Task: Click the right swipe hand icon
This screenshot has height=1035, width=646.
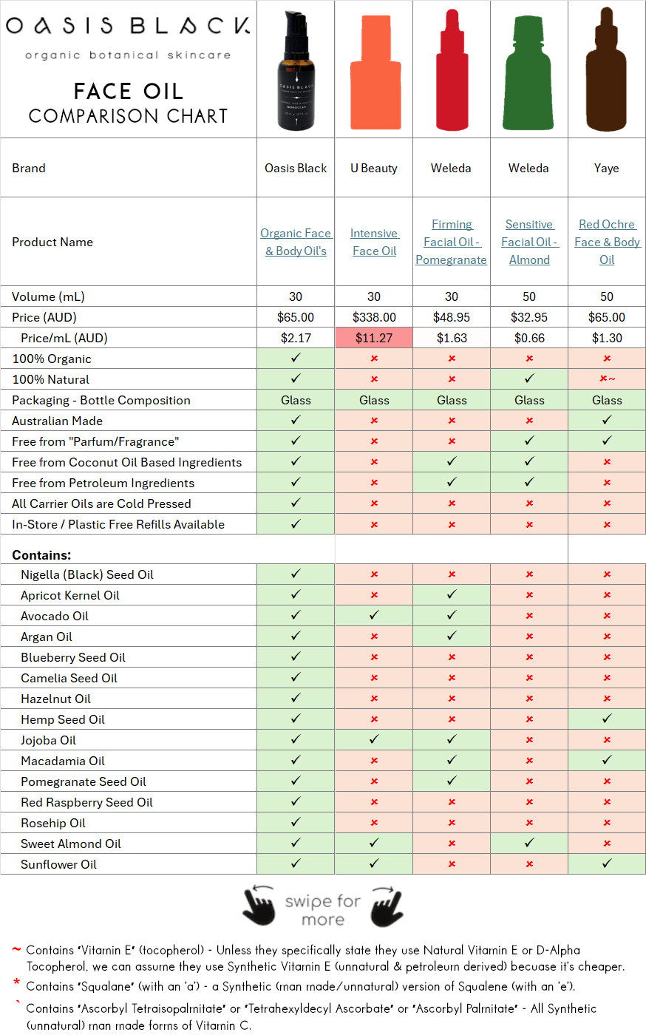Action: tap(387, 908)
